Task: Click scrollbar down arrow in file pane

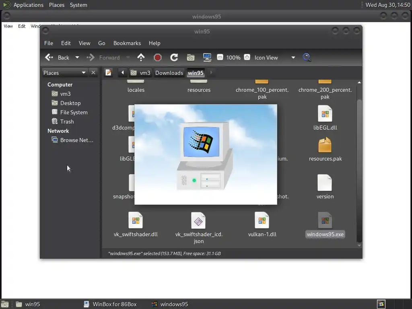Action: [x=359, y=246]
